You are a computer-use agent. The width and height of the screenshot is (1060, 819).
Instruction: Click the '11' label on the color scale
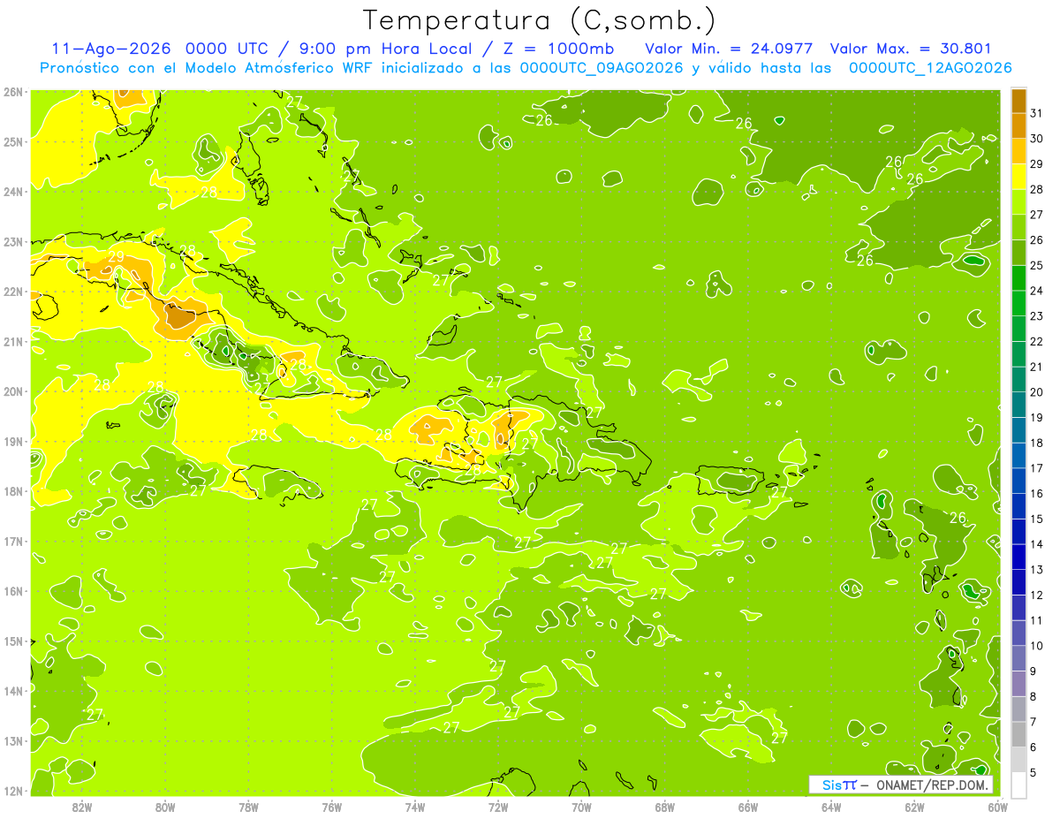(1036, 620)
